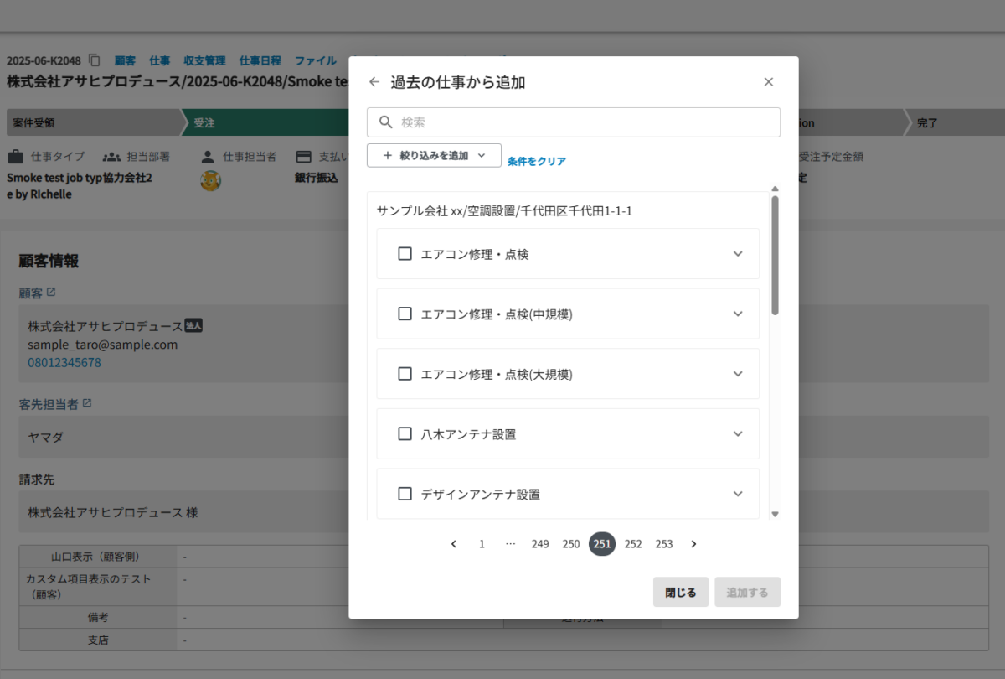Check the エアコン修理・点検 checkbox
This screenshot has width=1005, height=679.
[405, 254]
